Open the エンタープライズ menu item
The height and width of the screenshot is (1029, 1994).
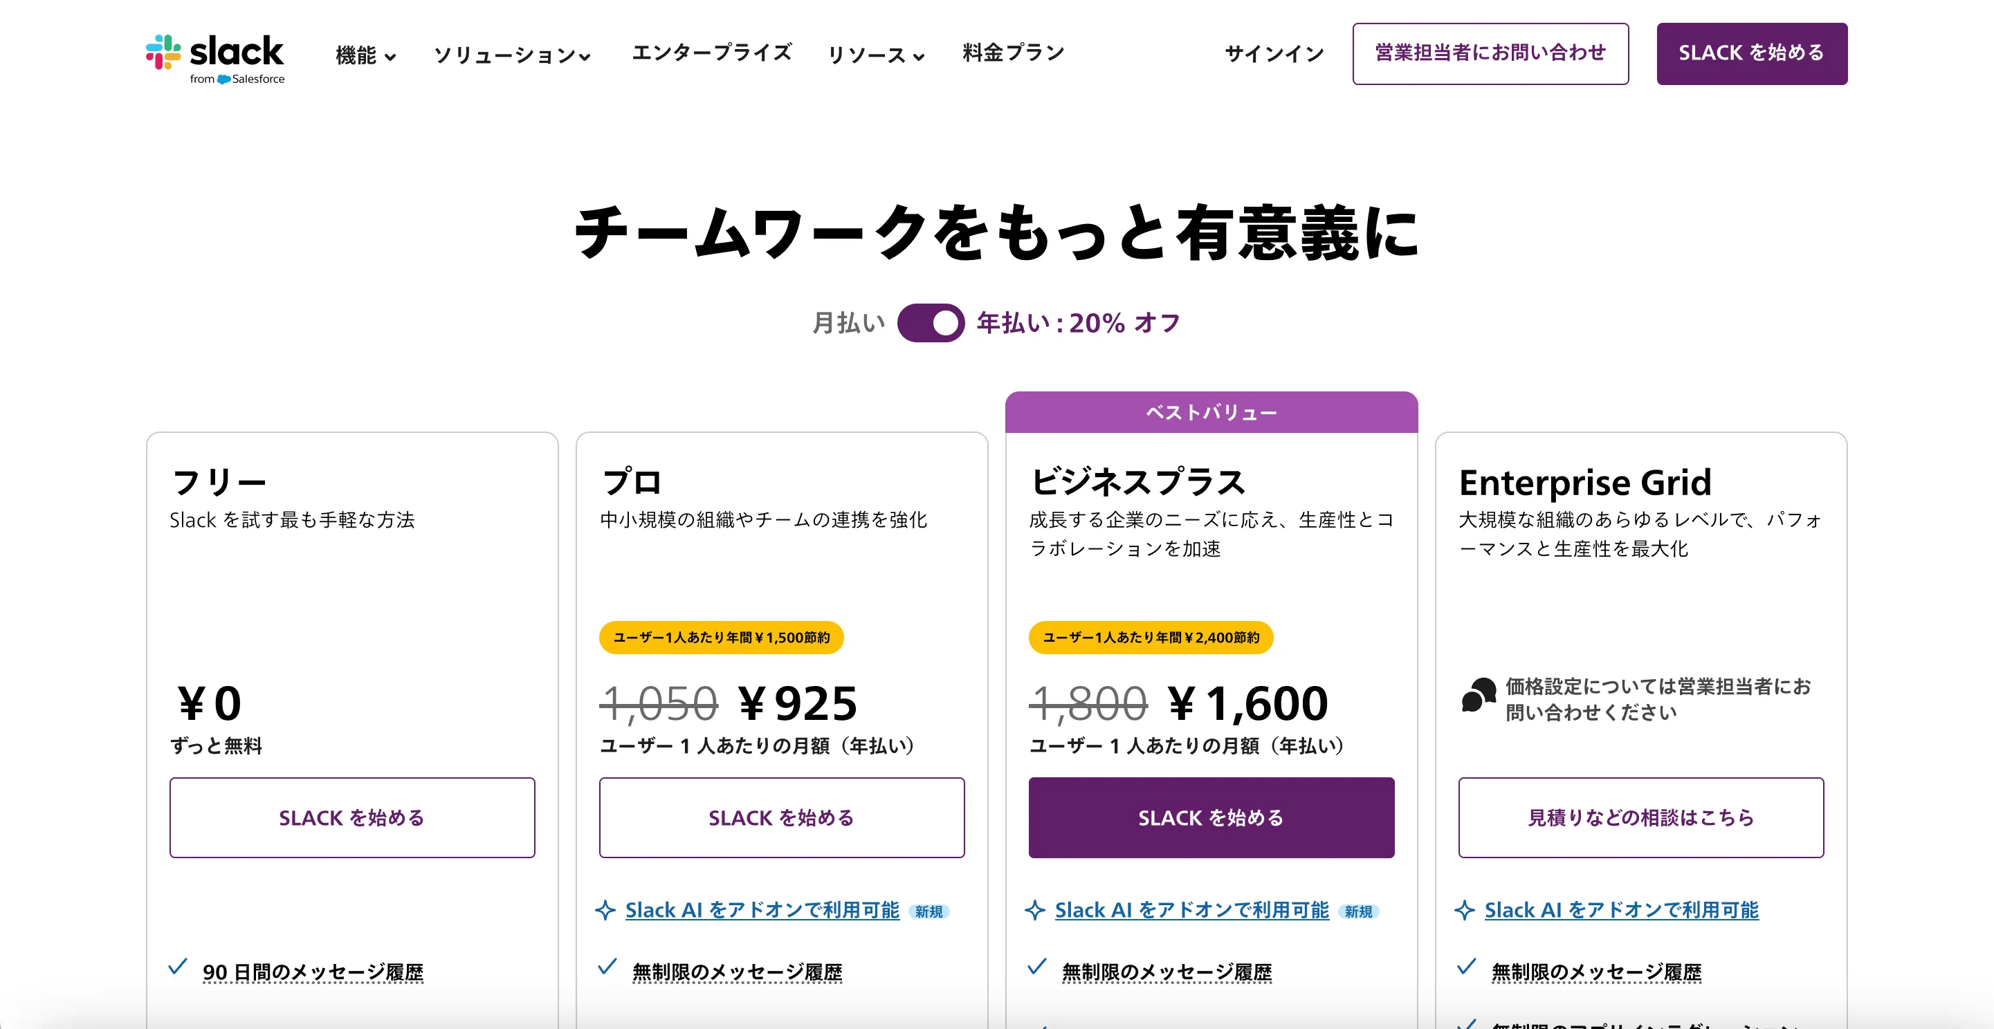click(x=711, y=53)
